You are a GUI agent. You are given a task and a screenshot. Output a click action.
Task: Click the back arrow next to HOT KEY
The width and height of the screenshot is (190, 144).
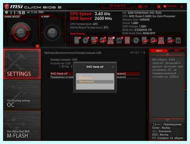[x=144, y=53]
